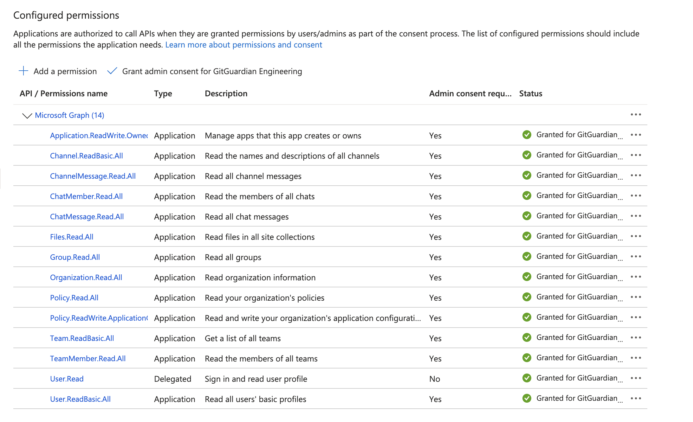Click 'Read all users' basic profiles' description
The height and width of the screenshot is (422, 693).
(x=256, y=399)
